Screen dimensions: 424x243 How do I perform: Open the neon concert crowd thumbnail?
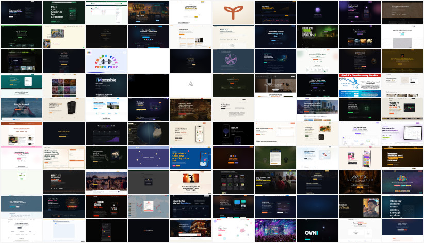pos(275,230)
